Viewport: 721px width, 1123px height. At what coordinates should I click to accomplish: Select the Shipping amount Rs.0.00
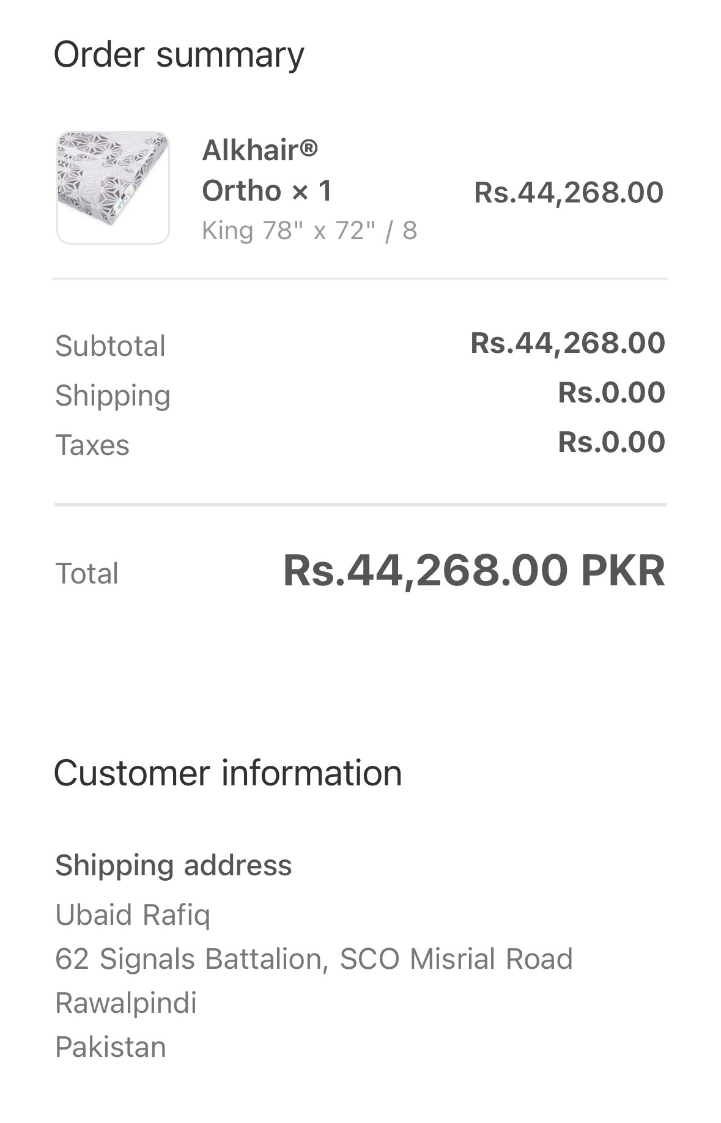click(x=611, y=392)
